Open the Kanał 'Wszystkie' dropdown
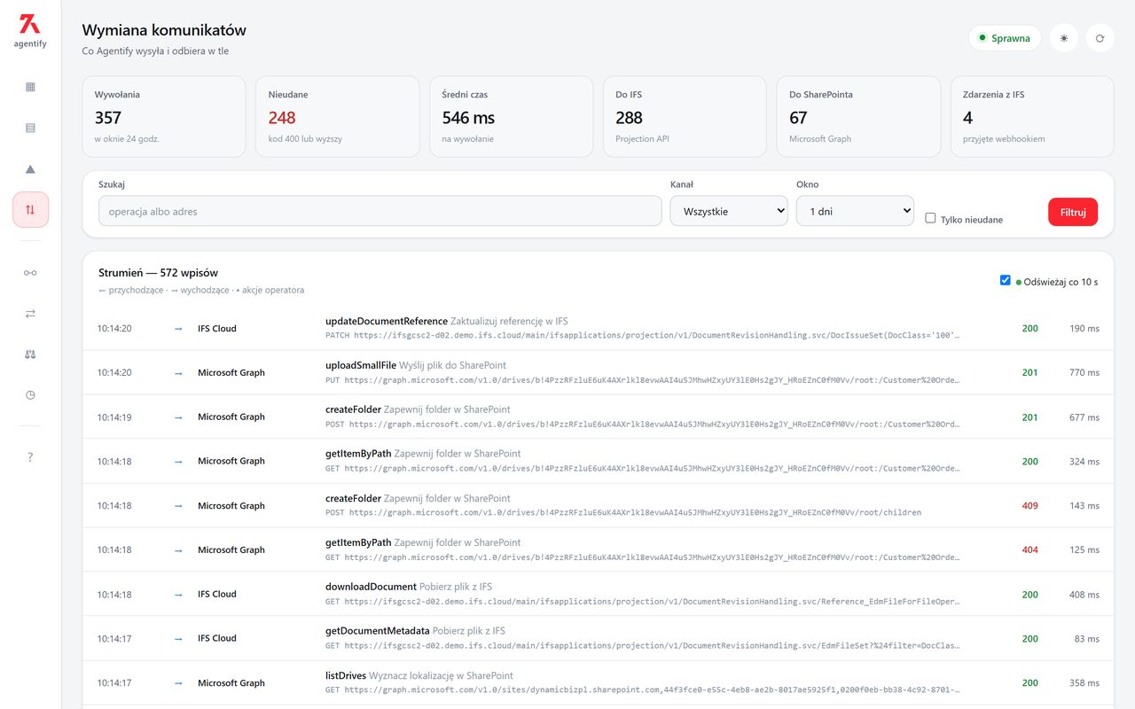Image resolution: width=1135 pixels, height=709 pixels. (x=729, y=211)
